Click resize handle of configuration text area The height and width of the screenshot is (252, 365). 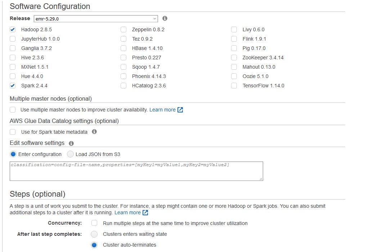261,179
